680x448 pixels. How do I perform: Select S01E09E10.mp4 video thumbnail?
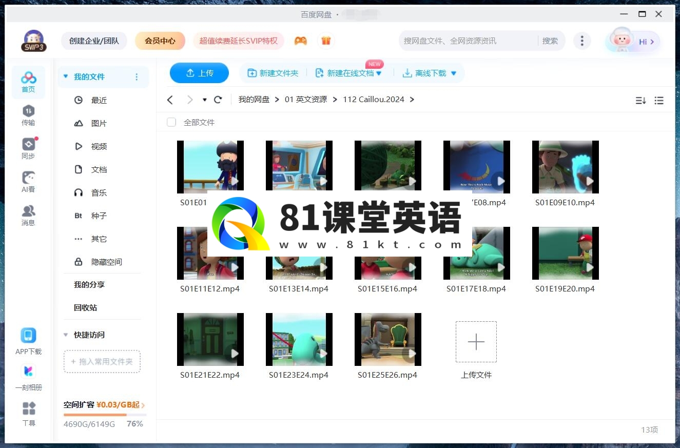pos(565,167)
